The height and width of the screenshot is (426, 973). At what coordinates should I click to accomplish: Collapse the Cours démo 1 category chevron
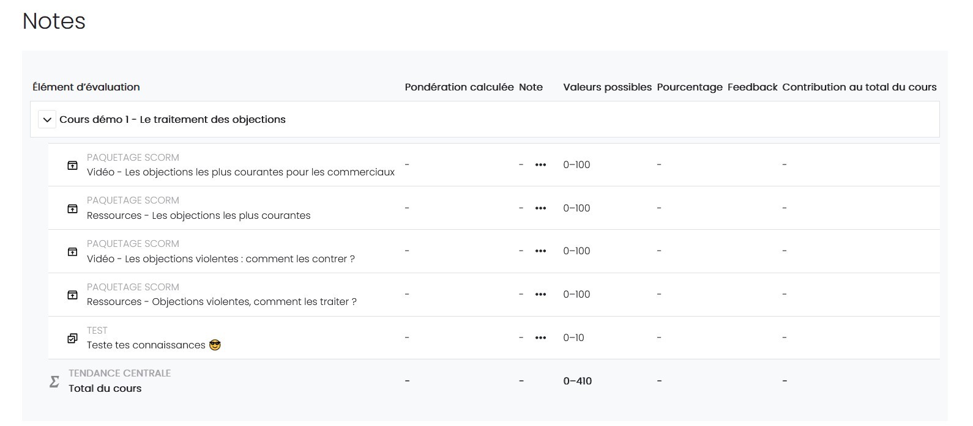[x=47, y=120]
